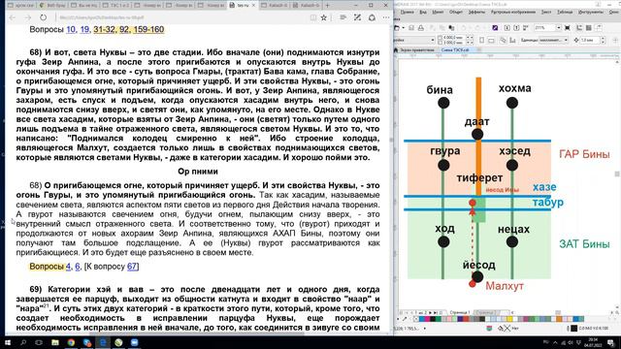The width and height of the screenshot is (621, 349).
Task: Open a new browser tab with plus
Action: point(327,5)
